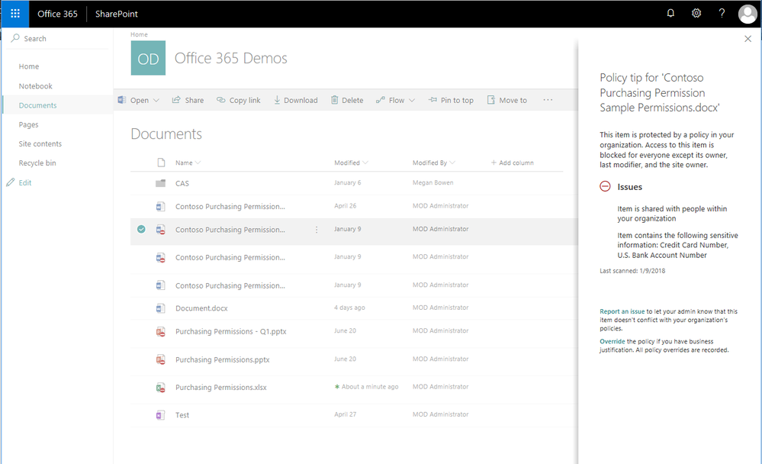Expand the Modified By column dropdown
The image size is (762, 464).
(452, 163)
